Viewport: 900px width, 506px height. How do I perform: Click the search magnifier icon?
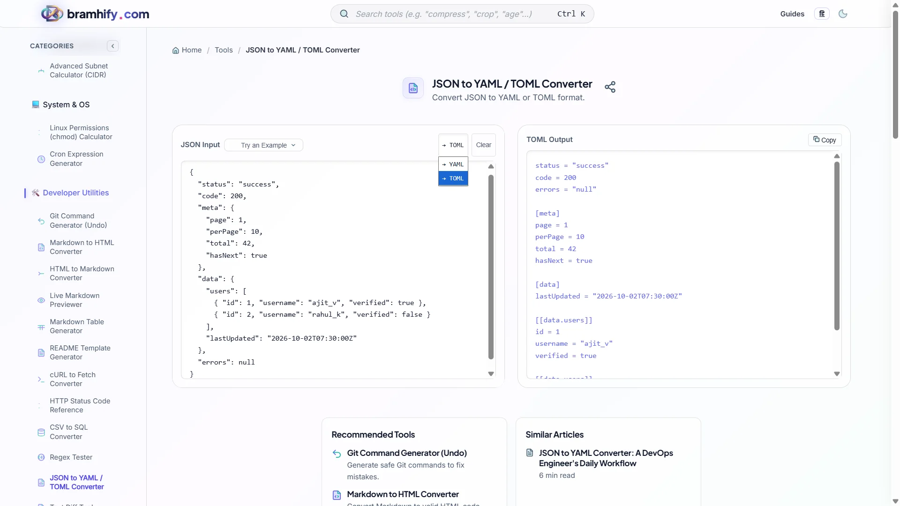[344, 14]
